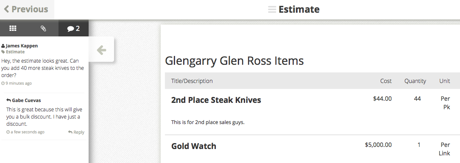Screen dimensions: 460x163
Task: Open the attachments paperclip tab
Action: coord(43,28)
